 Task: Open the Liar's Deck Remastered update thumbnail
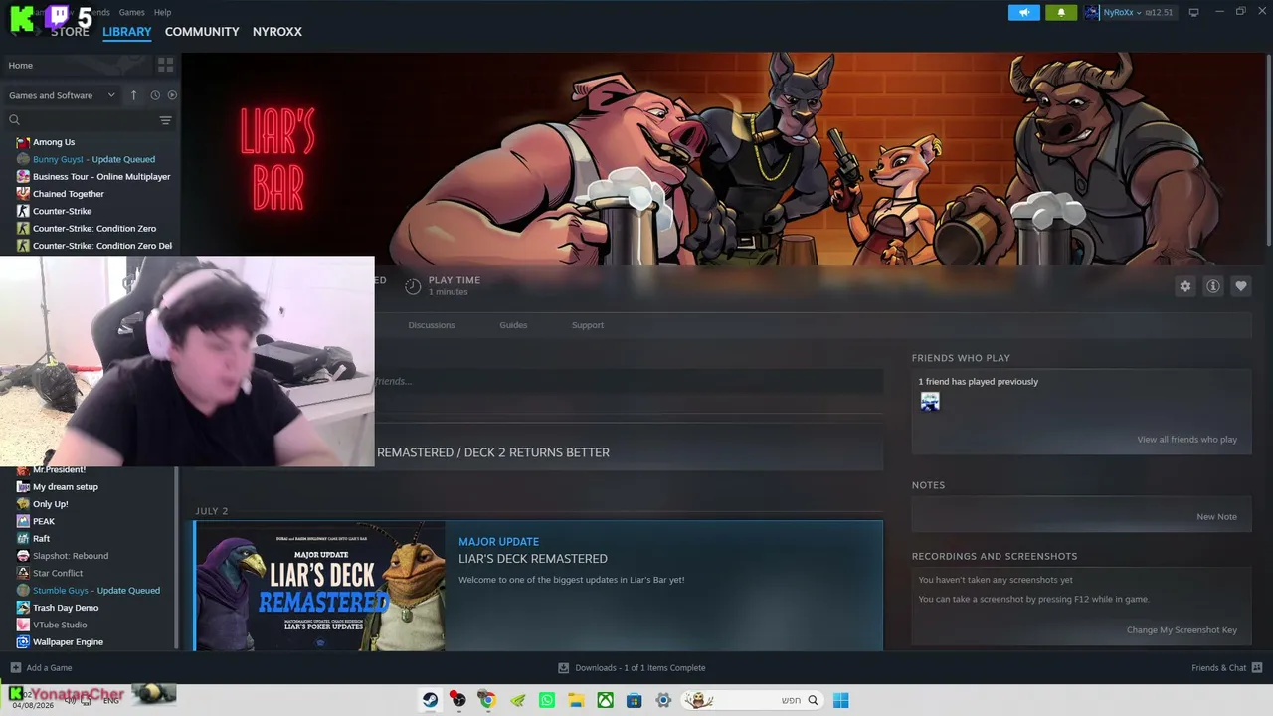(x=320, y=587)
